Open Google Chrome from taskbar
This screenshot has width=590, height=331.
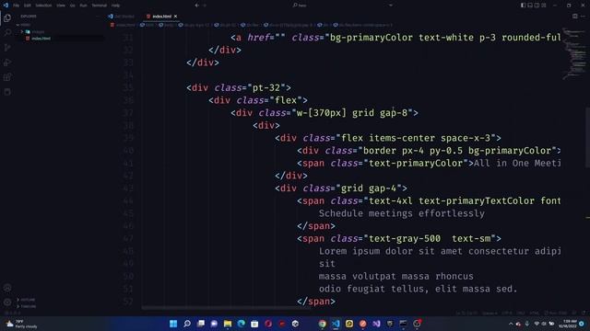tap(322, 324)
